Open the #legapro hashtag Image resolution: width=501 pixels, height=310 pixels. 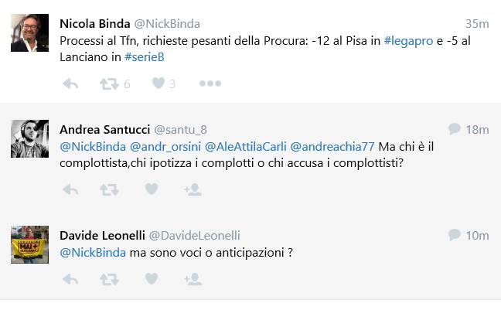[x=408, y=41]
